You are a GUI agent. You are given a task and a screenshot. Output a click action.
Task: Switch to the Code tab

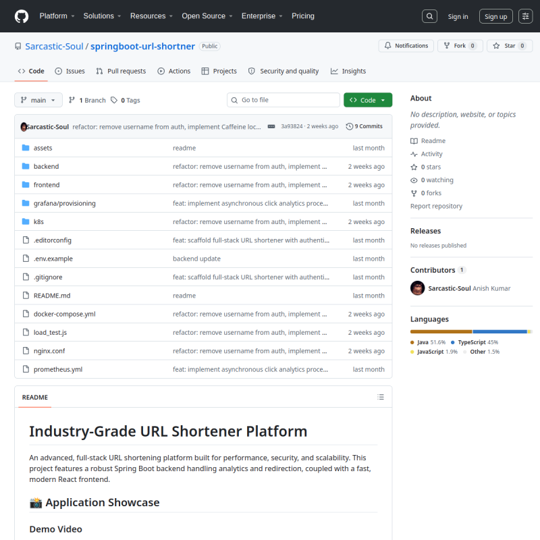31,71
